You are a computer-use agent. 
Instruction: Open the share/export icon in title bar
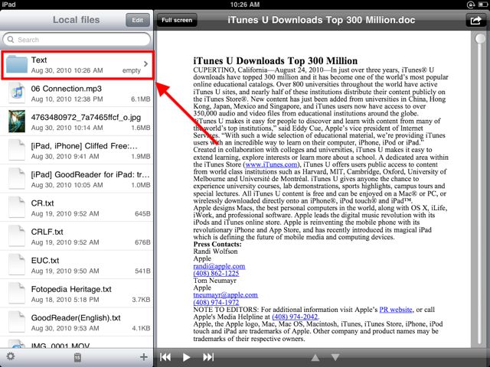point(475,21)
